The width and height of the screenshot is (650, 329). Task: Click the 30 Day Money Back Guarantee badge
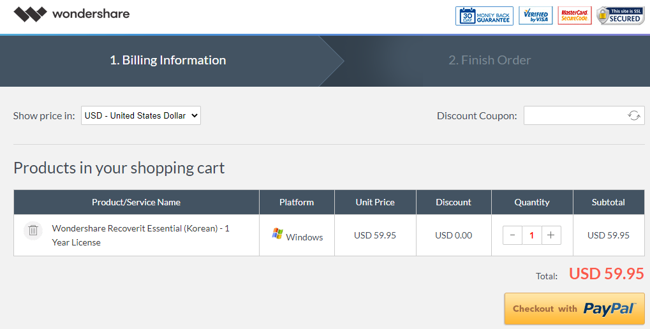click(484, 16)
